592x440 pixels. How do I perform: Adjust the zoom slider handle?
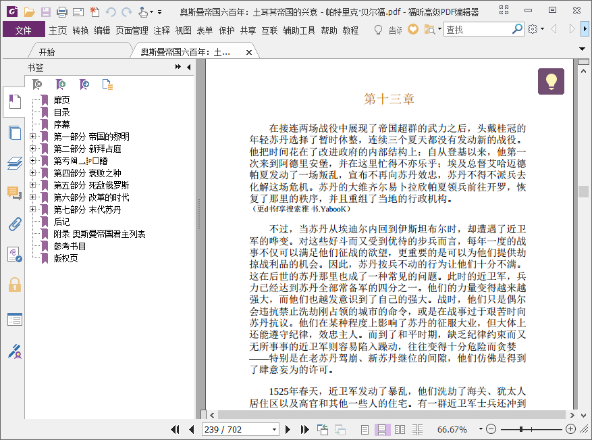click(x=521, y=429)
